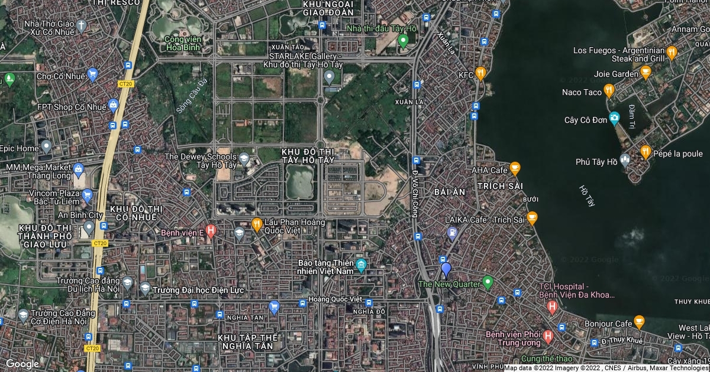Select the Los Fuegos Argentinian Steak restaurant icon
Viewport: 710px width, 372px height.
pyautogui.click(x=672, y=53)
